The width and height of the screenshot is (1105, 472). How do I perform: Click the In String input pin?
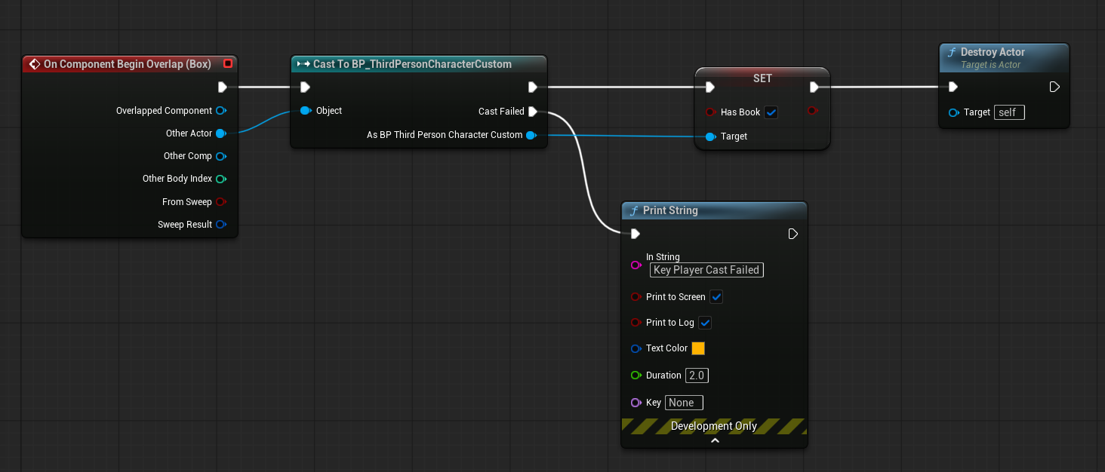(636, 265)
